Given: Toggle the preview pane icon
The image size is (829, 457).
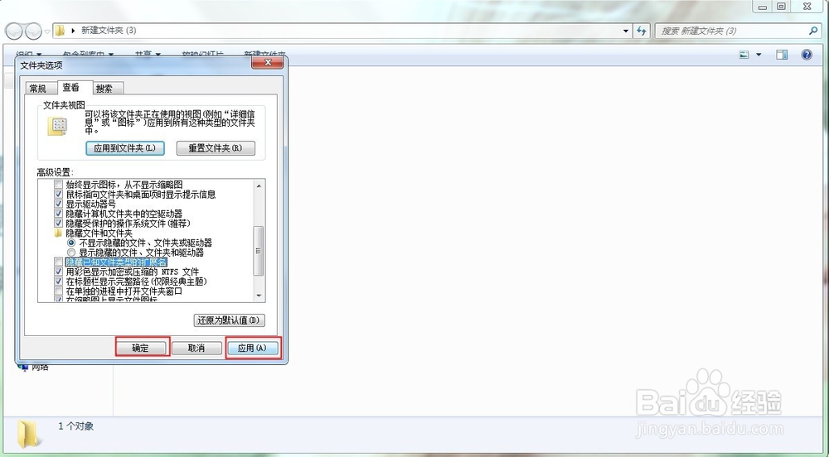Looking at the screenshot, I should 782,55.
